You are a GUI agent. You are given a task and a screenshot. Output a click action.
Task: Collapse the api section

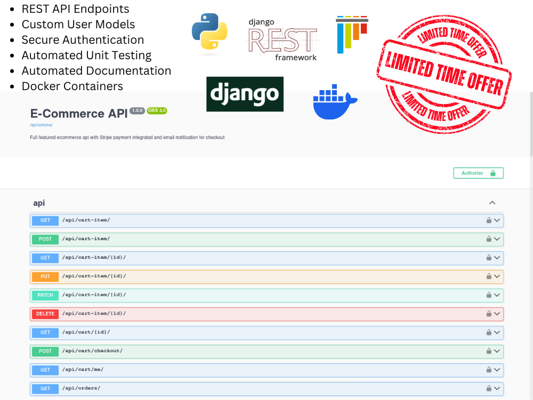[492, 203]
